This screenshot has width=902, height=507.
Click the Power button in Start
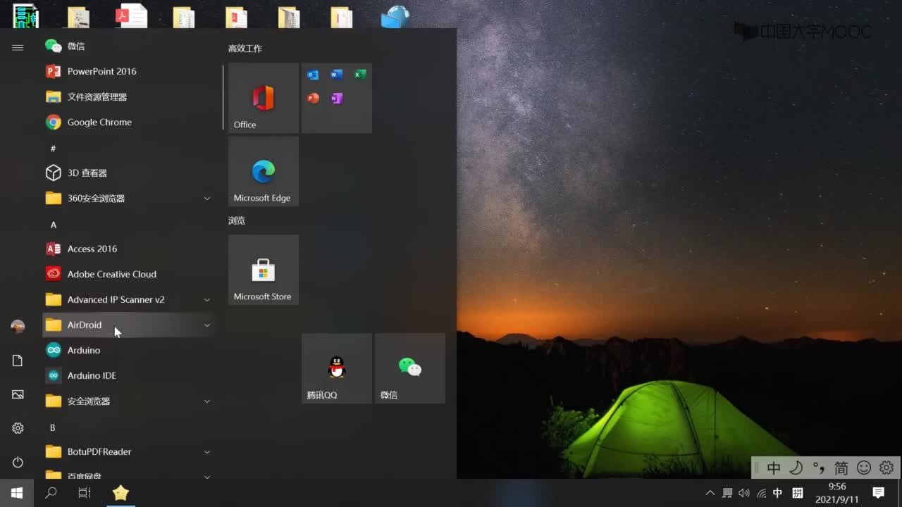18,462
